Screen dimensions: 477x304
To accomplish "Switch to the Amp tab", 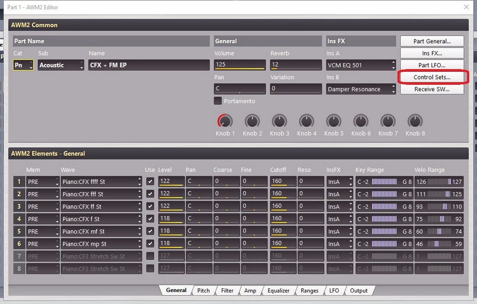I will tap(250, 290).
